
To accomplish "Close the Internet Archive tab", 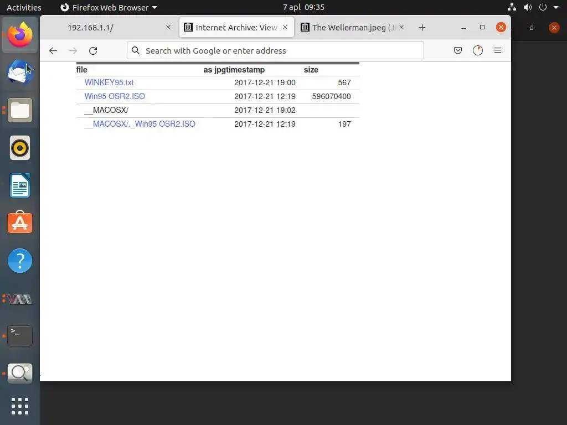I will point(285,27).
